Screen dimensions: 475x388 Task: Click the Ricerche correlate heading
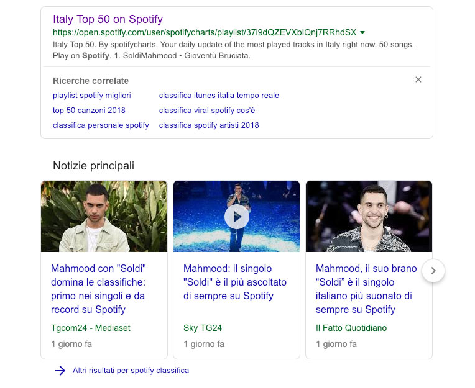click(x=91, y=81)
